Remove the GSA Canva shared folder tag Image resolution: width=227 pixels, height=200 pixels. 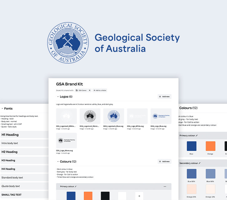coord(90,90)
